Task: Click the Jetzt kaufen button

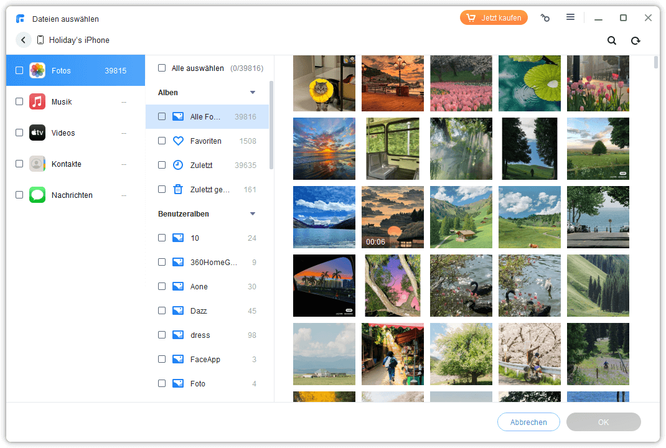Action: pyautogui.click(x=494, y=18)
